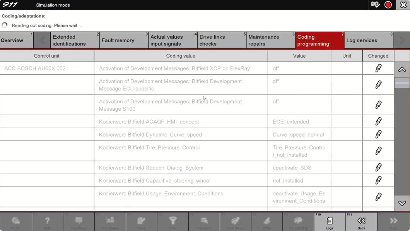Click changed icon for XCP on FlexRay row
The height and width of the screenshot is (231, 410).
pyautogui.click(x=378, y=68)
